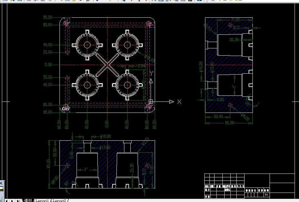Select the 20.30 dimension in bottom section view
This screenshot has height=202, width=299.
point(132,168)
